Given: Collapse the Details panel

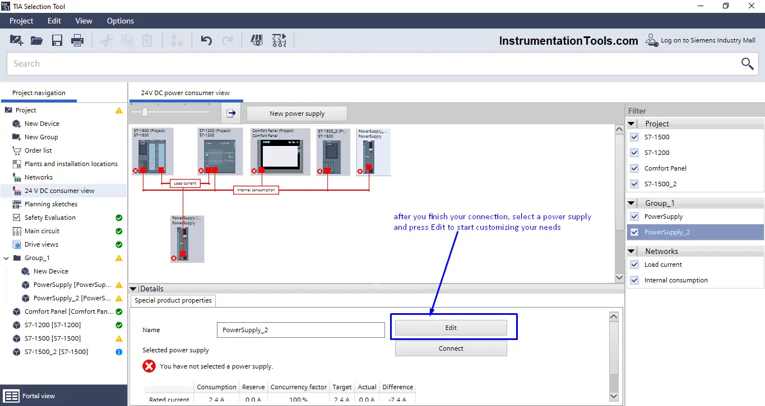Looking at the screenshot, I should [x=133, y=289].
